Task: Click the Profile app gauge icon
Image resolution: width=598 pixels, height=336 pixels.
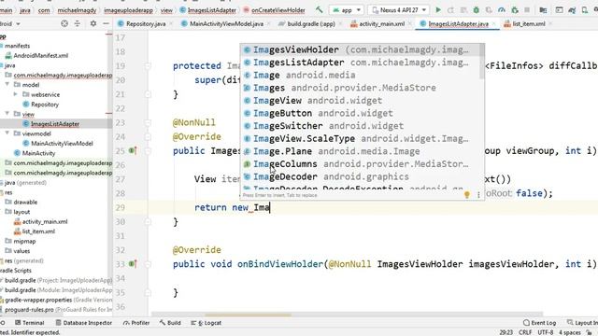Action: pos(502,10)
